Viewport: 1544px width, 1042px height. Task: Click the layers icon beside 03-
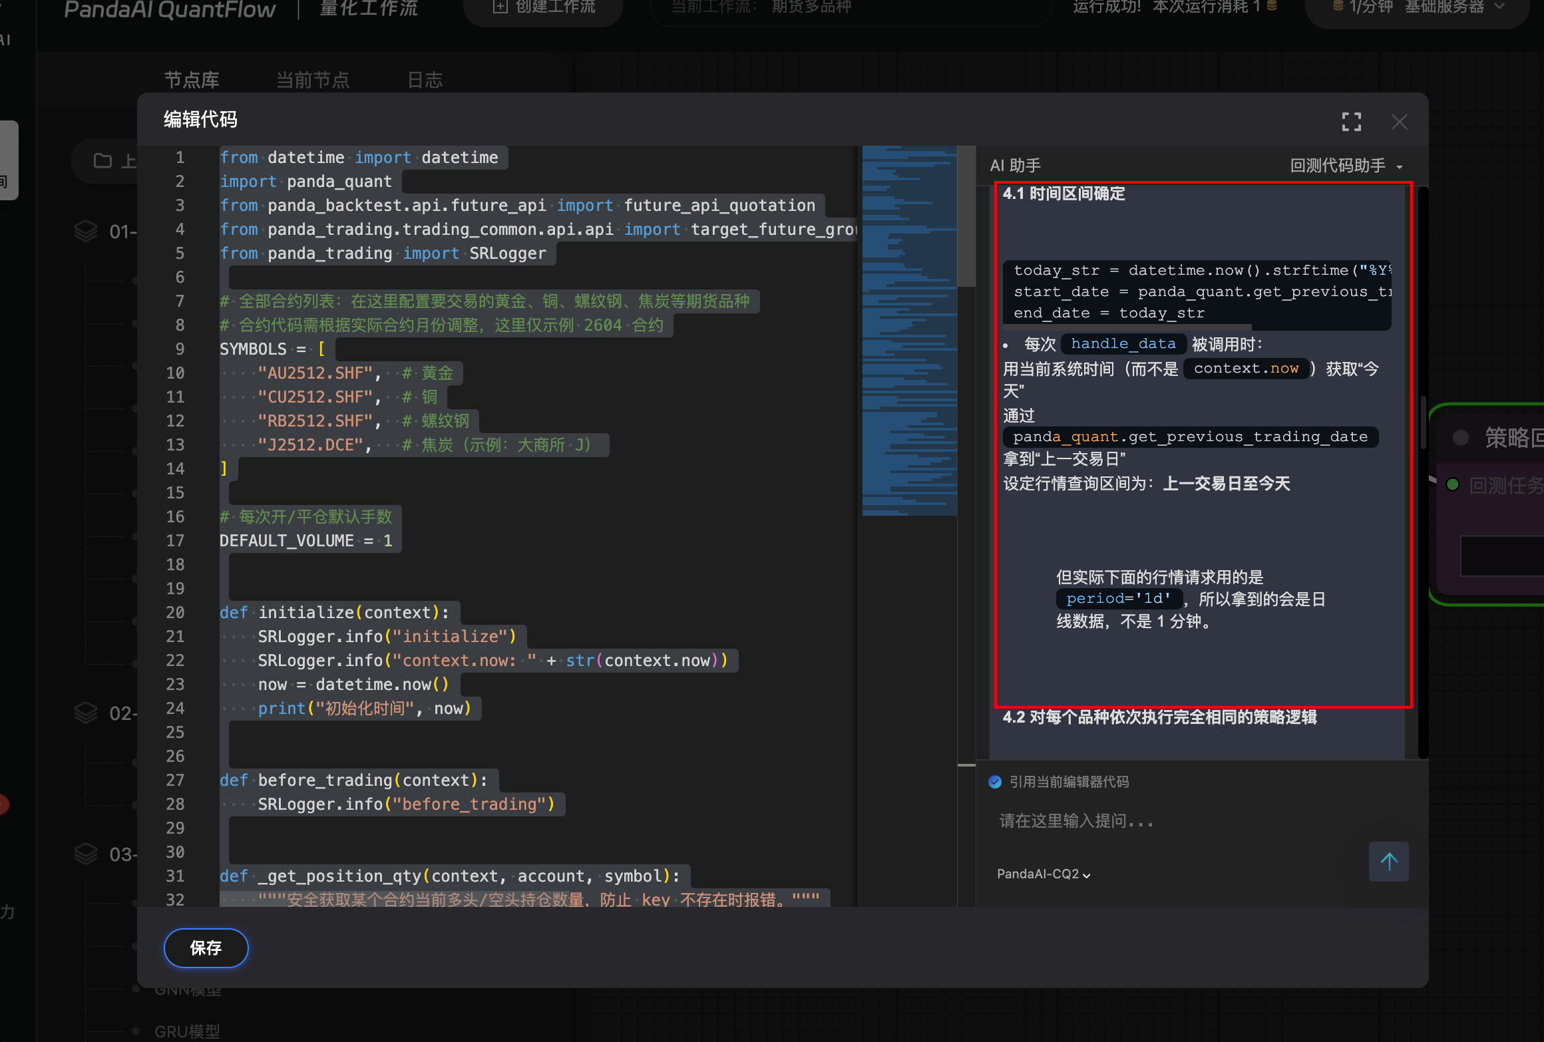pos(86,854)
